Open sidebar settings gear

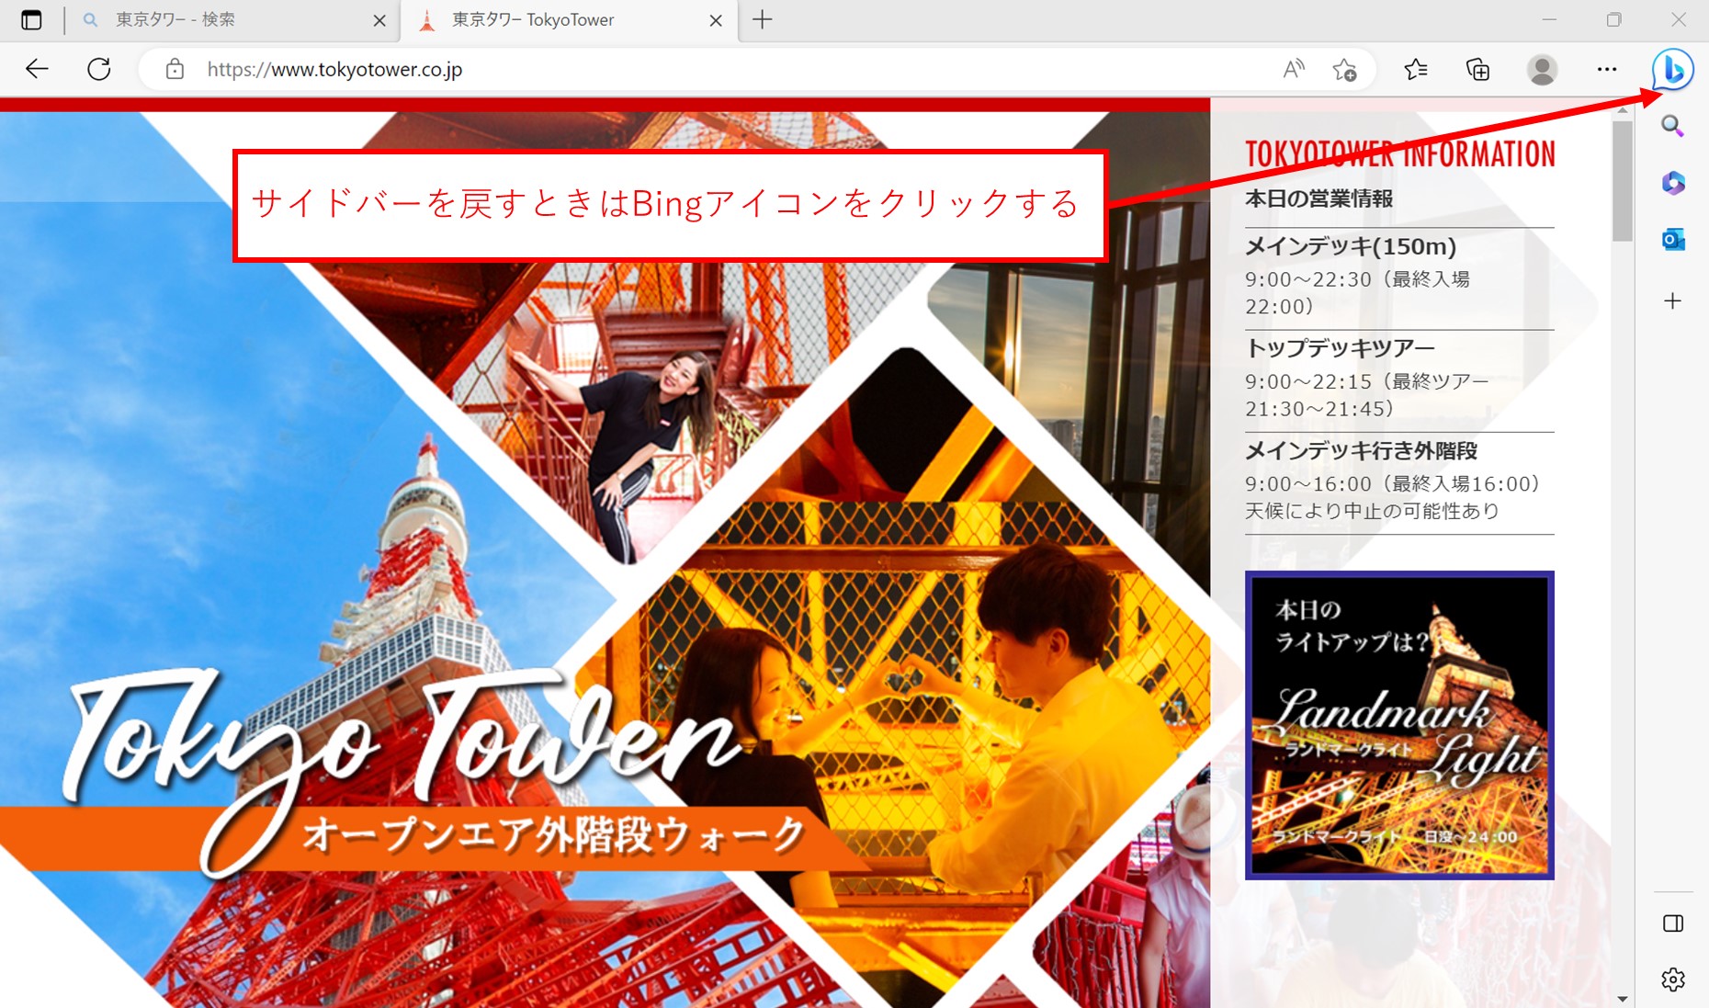pos(1672,980)
